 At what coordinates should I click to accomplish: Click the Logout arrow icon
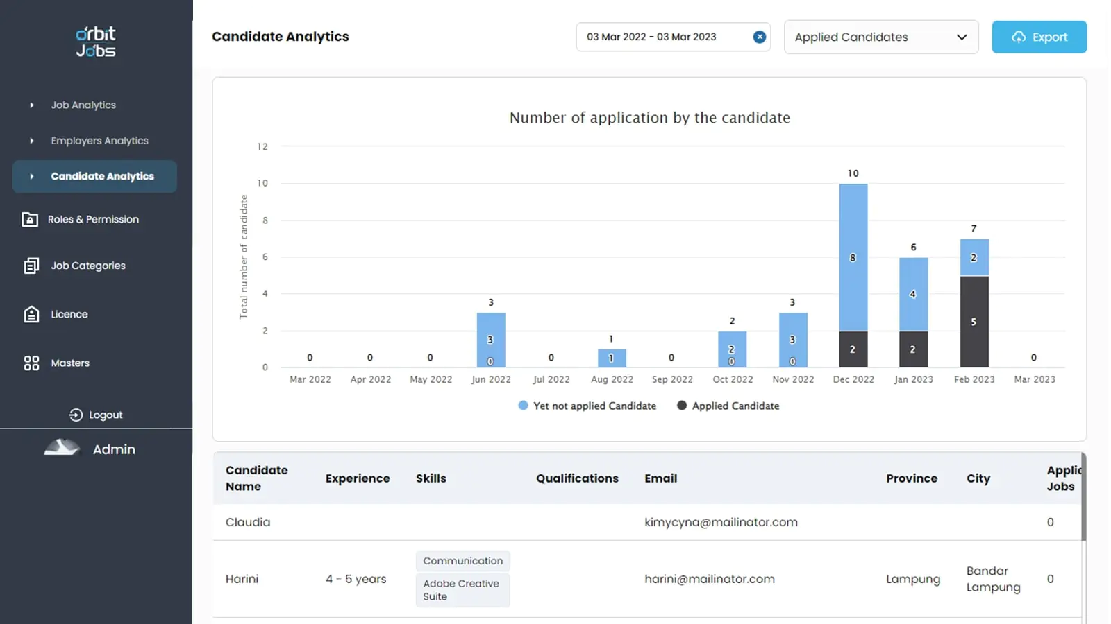[76, 415]
